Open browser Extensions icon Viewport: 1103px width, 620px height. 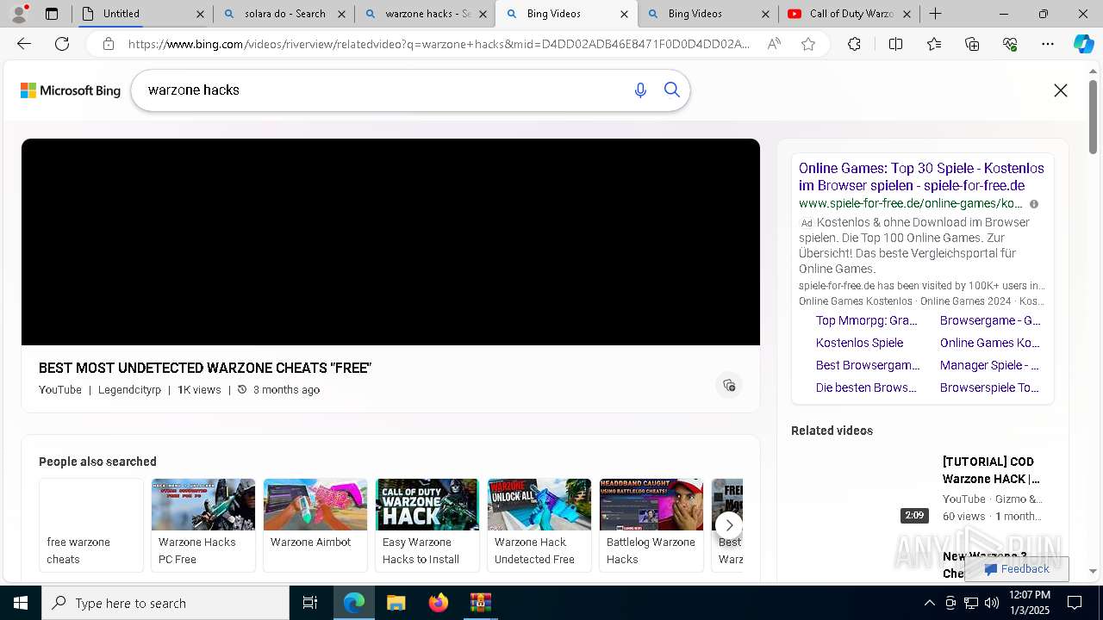click(854, 44)
